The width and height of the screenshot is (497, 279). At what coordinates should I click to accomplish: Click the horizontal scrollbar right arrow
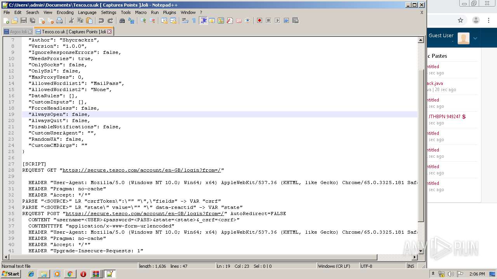tap(415, 257)
